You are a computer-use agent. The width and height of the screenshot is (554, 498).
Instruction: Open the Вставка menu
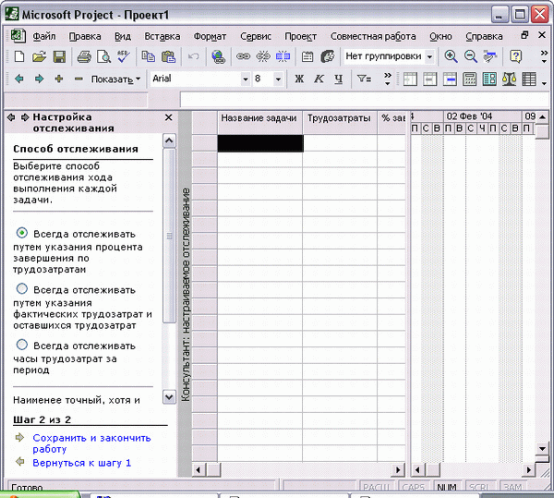click(163, 36)
